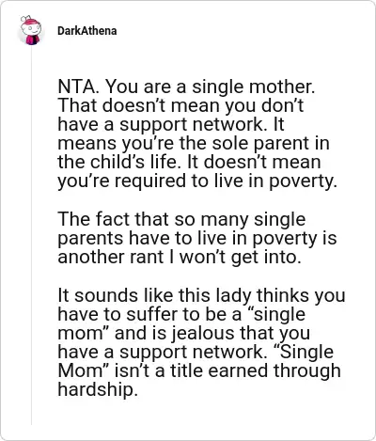
Task: Click the line "It sounds like this lady thinks you"
Action: [x=201, y=295]
